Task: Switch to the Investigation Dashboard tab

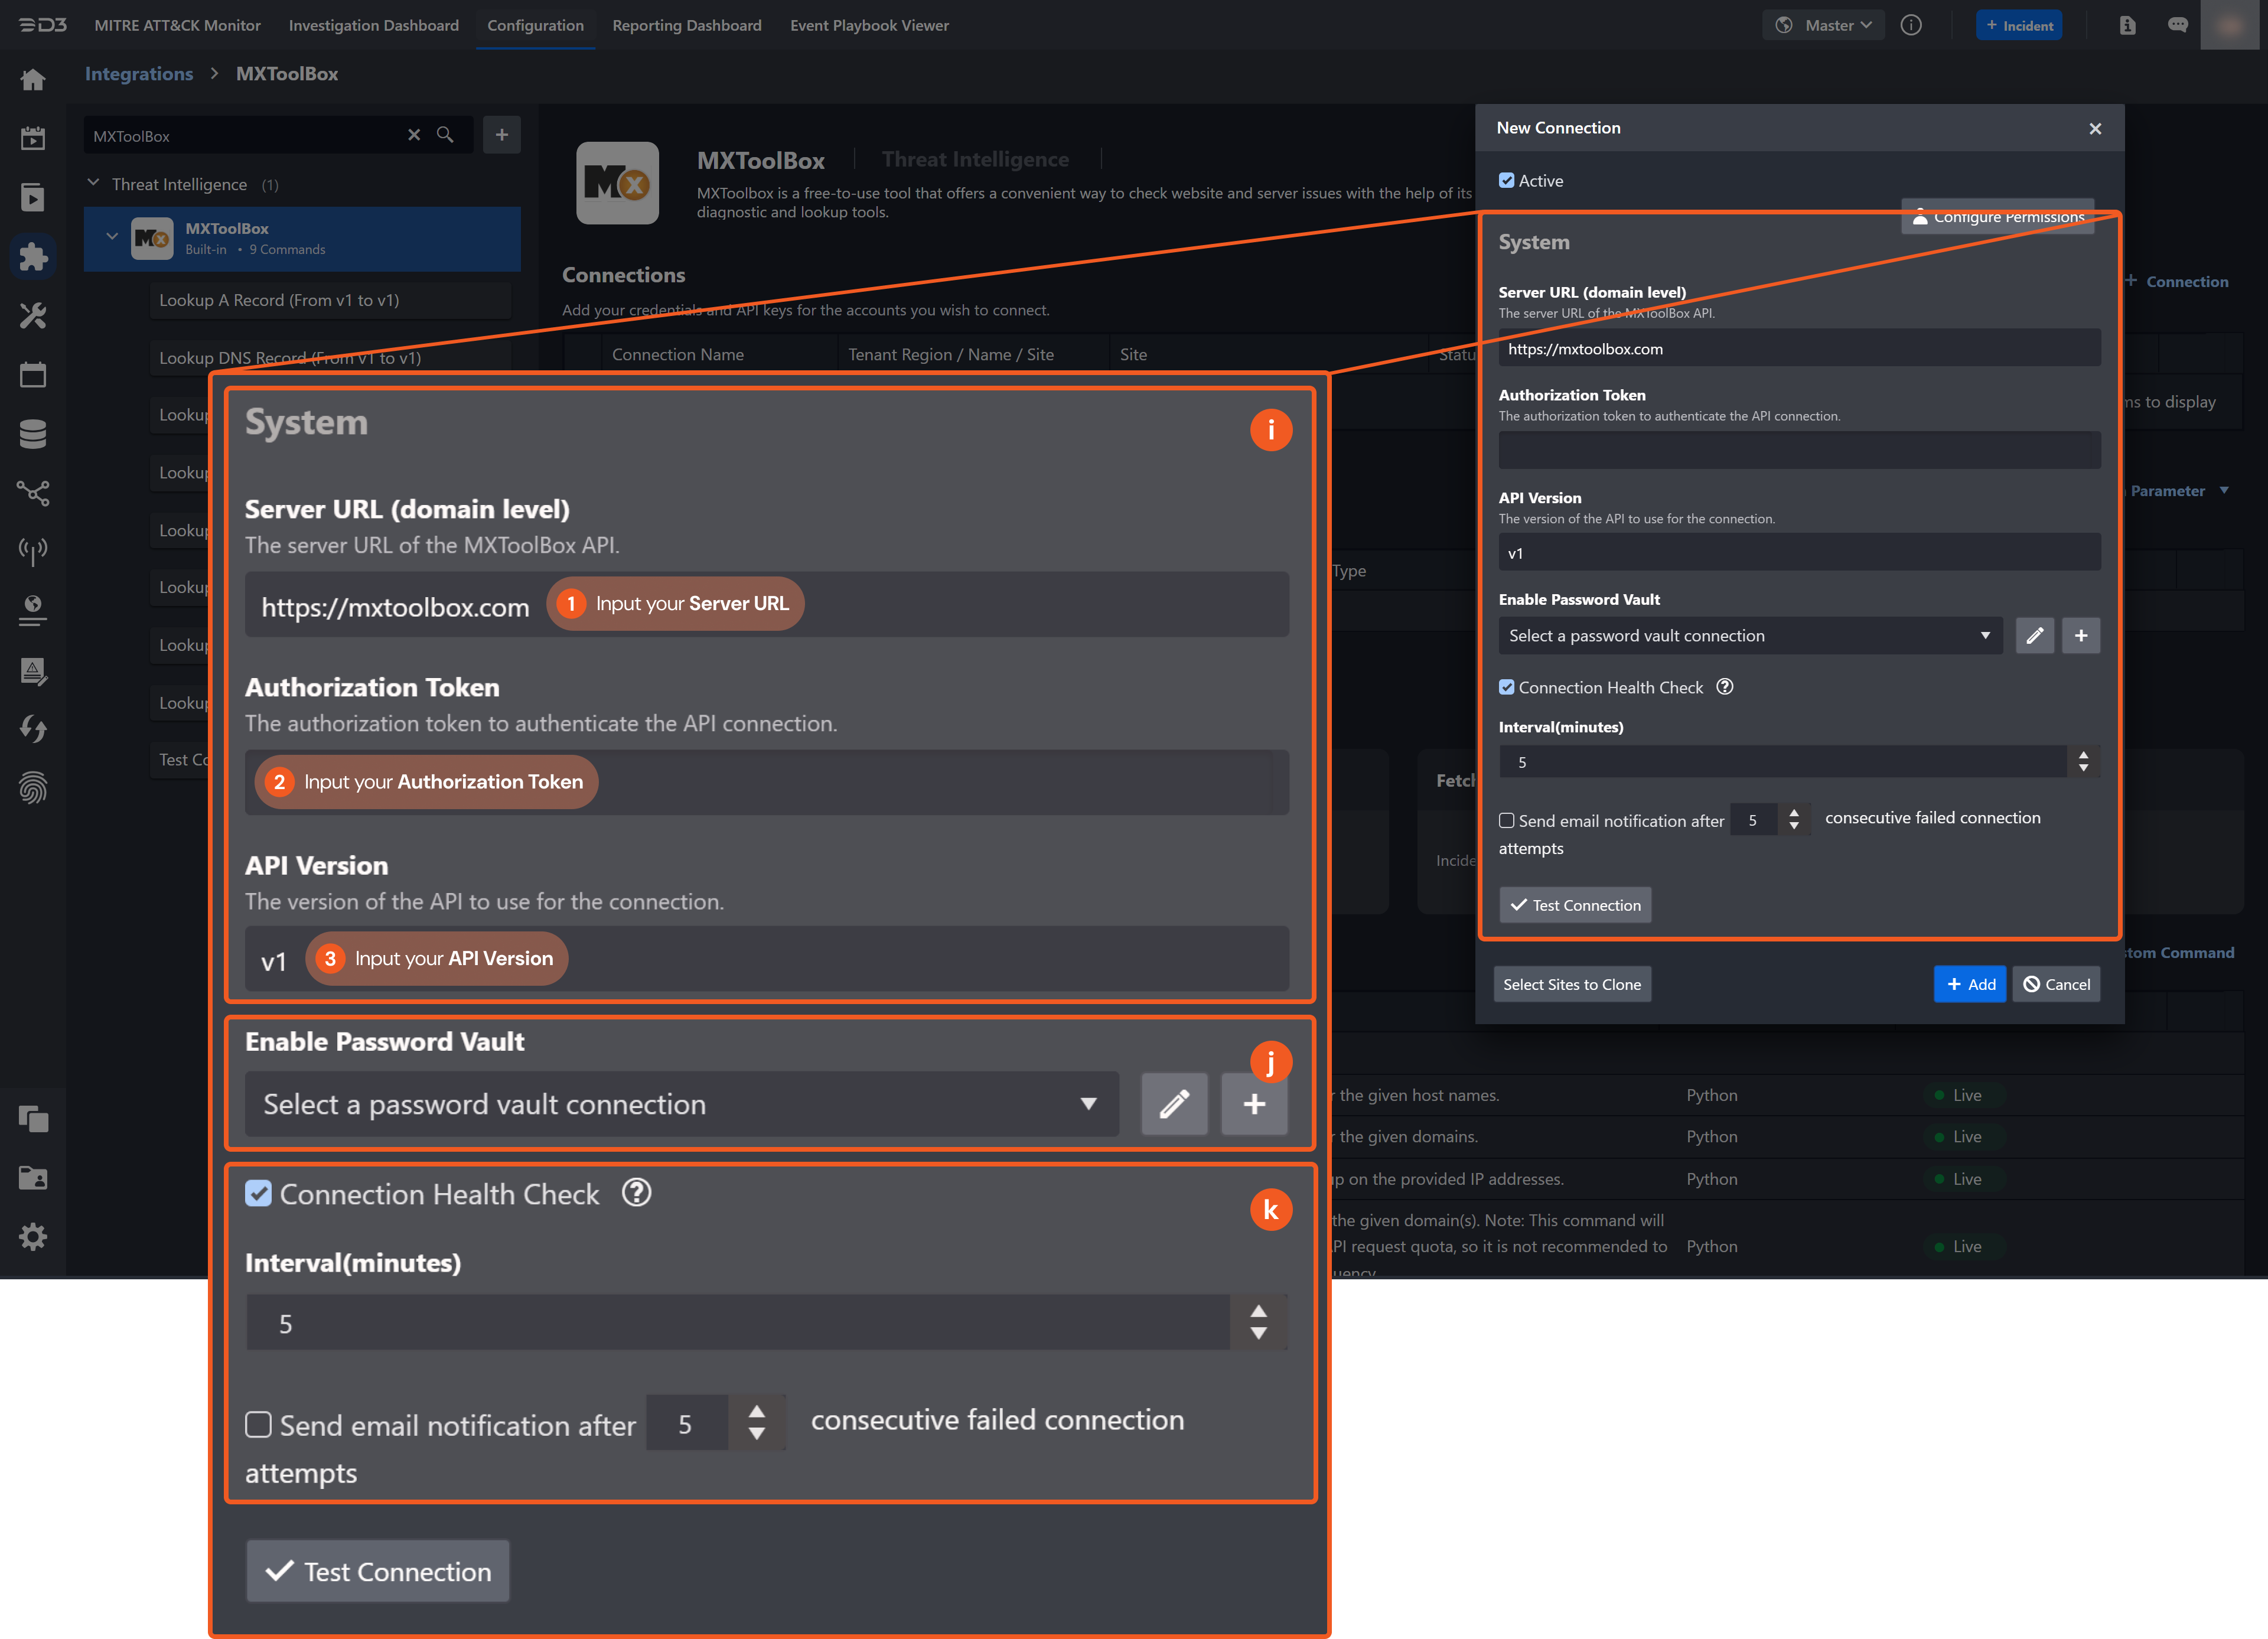Action: coord(373,25)
